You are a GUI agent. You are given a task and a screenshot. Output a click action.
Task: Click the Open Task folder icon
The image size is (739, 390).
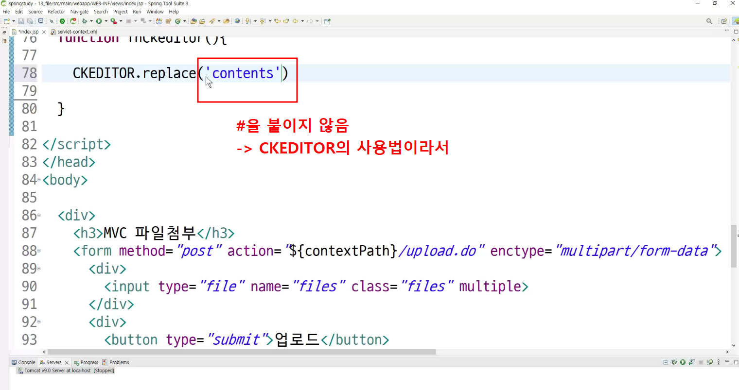[x=202, y=21]
